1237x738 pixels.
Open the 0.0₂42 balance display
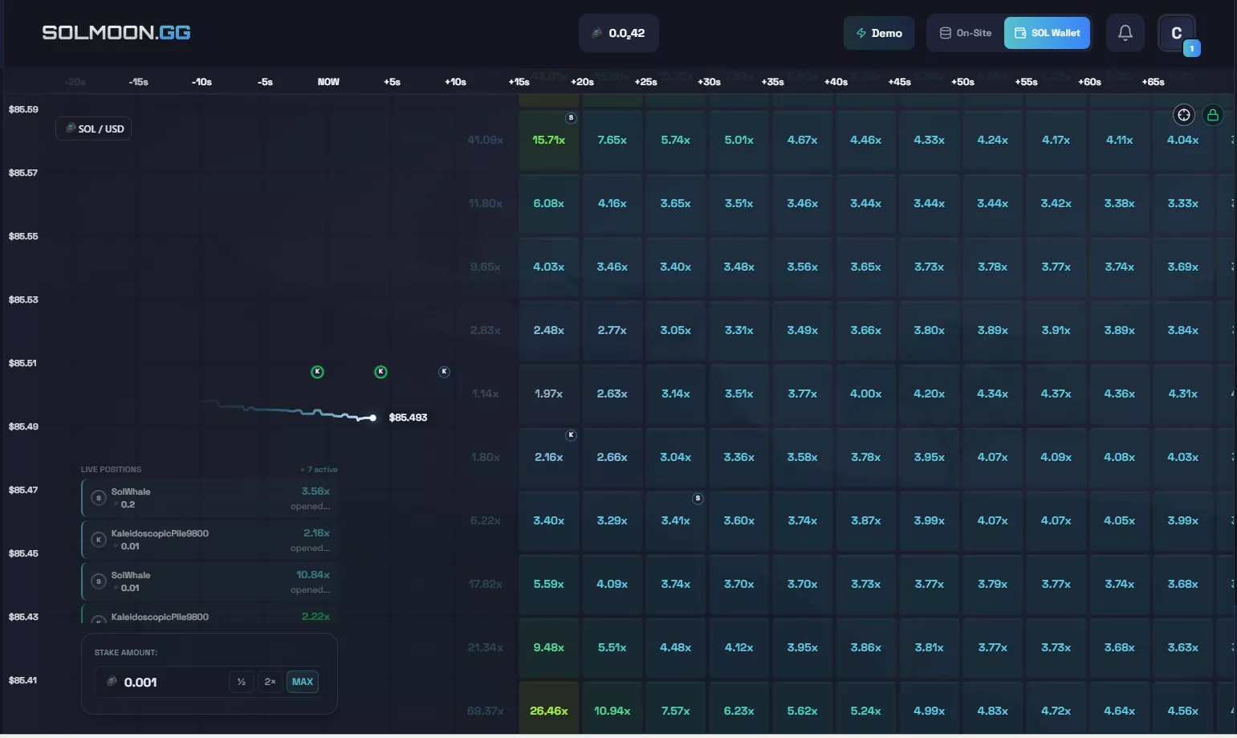click(618, 33)
